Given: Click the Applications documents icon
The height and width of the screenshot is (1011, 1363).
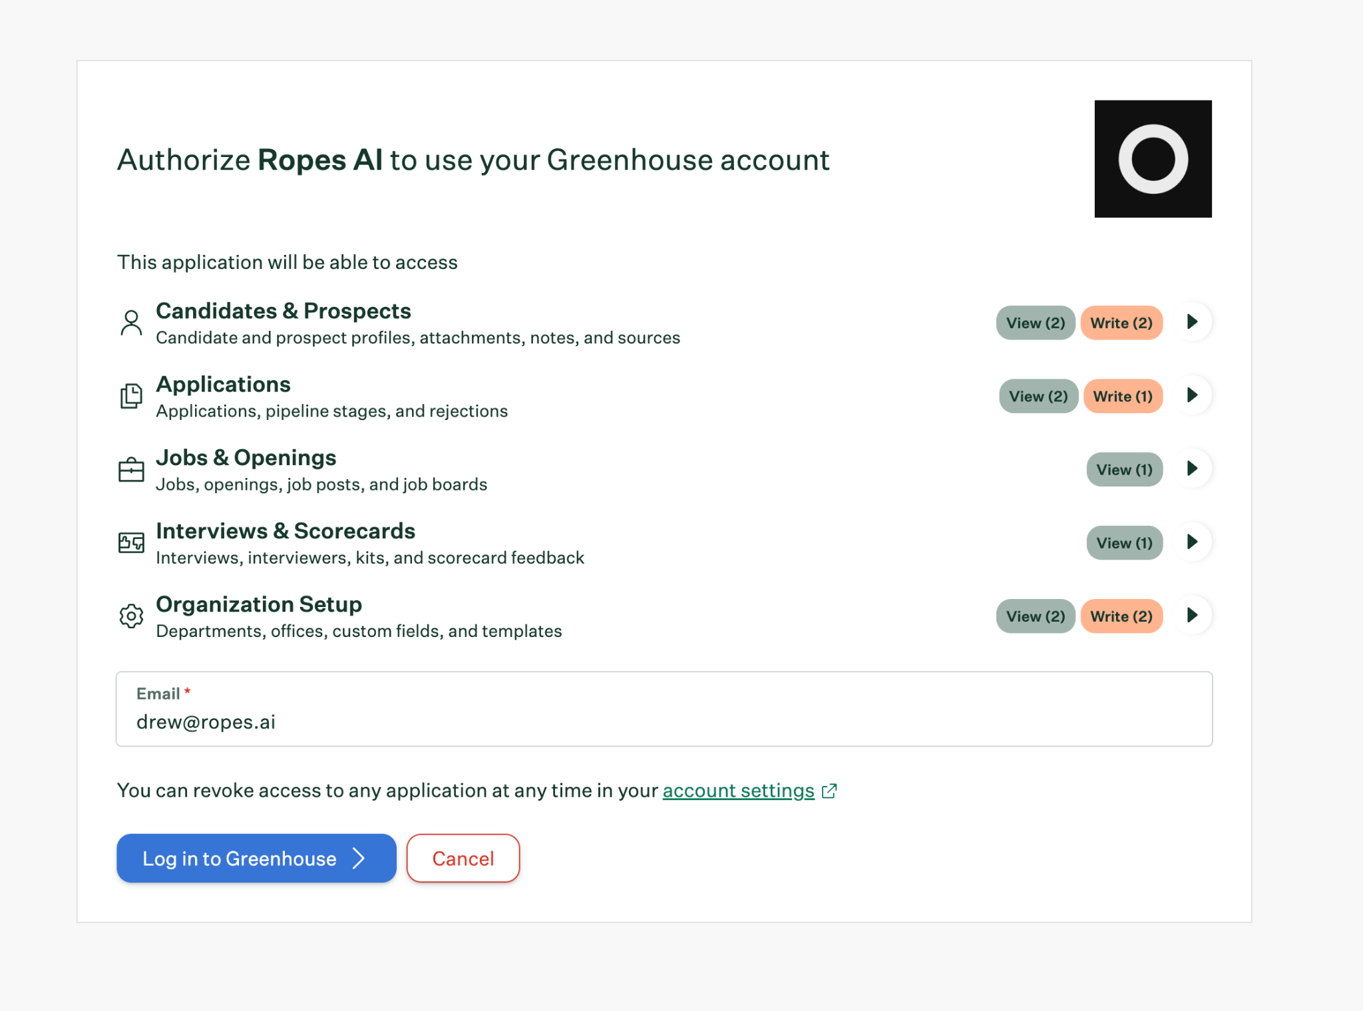Looking at the screenshot, I should pyautogui.click(x=131, y=396).
